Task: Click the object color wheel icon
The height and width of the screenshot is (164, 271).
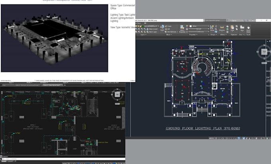Action: 187,26
